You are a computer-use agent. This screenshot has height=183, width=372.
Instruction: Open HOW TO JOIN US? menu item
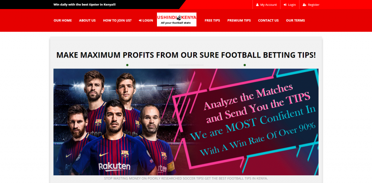(117, 20)
